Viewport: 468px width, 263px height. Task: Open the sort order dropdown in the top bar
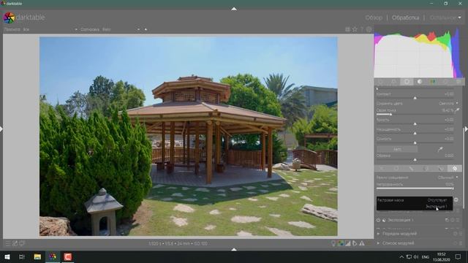[110, 29]
